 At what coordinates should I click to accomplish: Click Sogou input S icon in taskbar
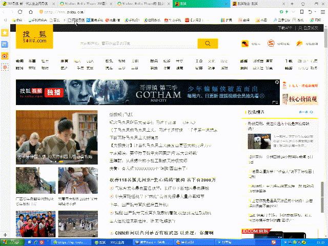click(x=274, y=242)
